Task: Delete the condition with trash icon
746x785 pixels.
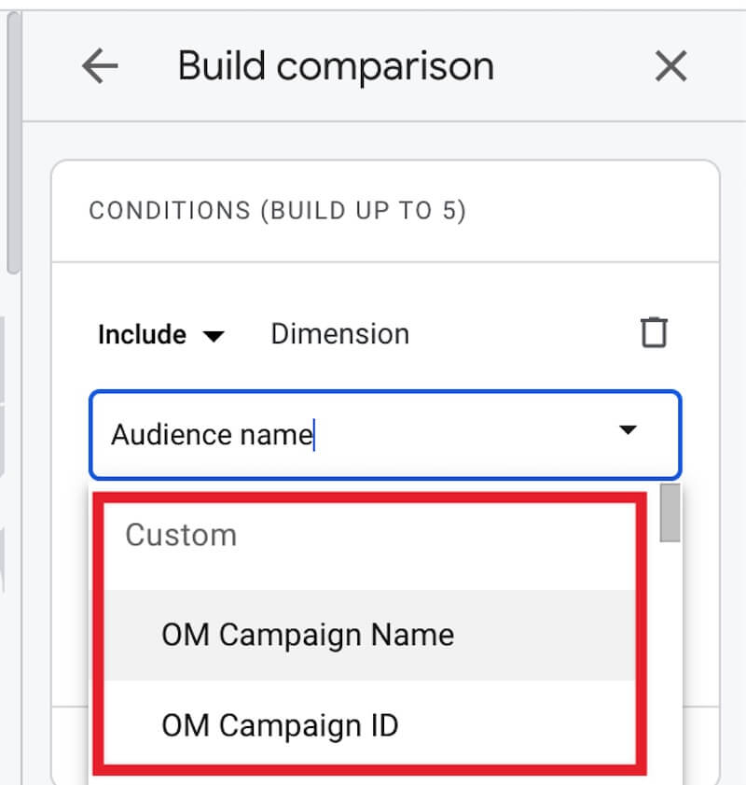Action: [655, 333]
